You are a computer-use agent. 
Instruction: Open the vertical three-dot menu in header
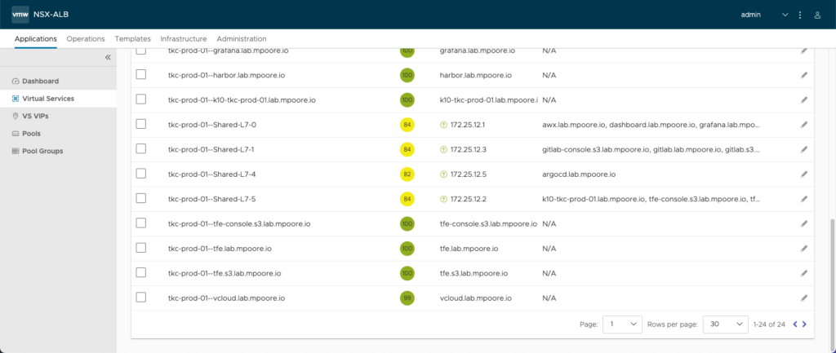(800, 15)
